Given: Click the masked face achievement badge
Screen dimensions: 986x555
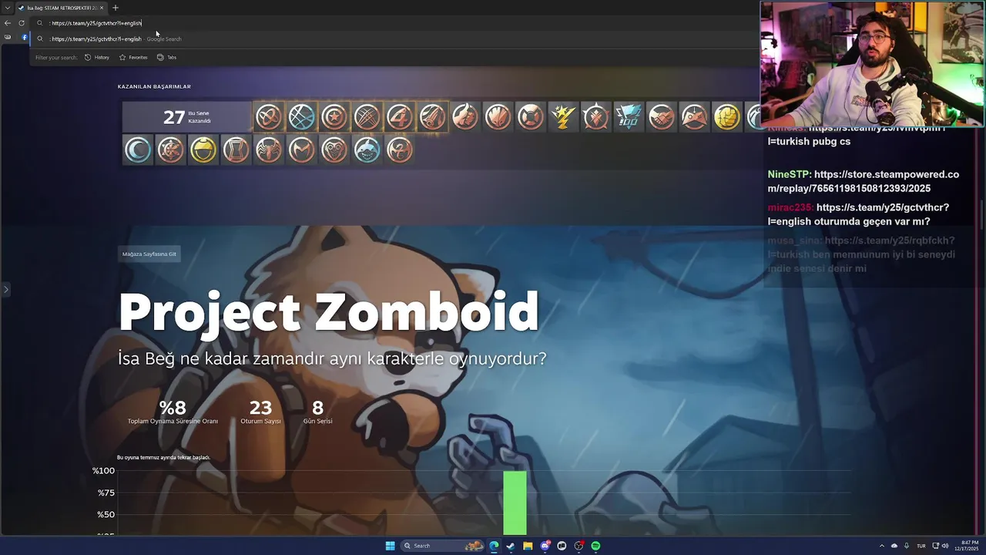Looking at the screenshot, I should (x=334, y=150).
